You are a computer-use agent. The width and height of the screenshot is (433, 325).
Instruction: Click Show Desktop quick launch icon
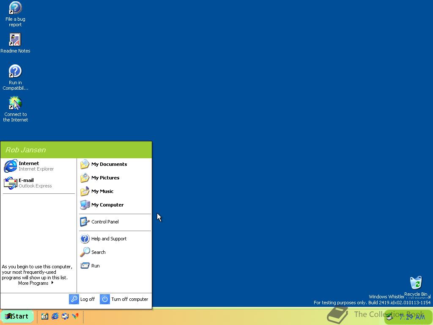pyautogui.click(x=45, y=316)
